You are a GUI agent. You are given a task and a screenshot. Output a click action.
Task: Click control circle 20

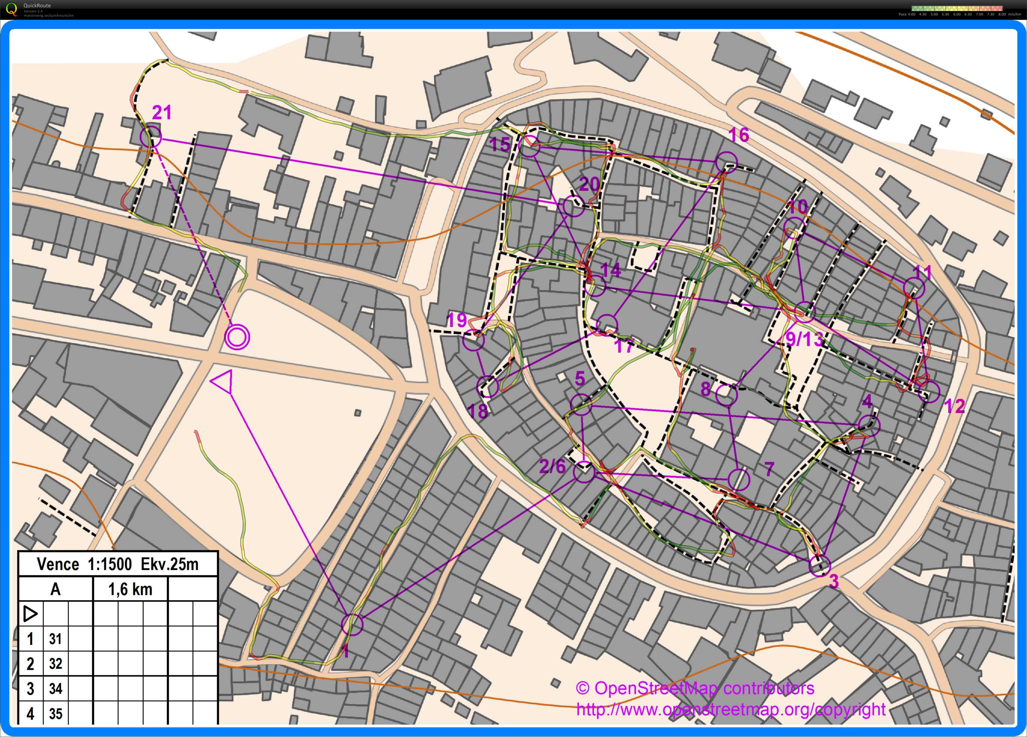[573, 206]
